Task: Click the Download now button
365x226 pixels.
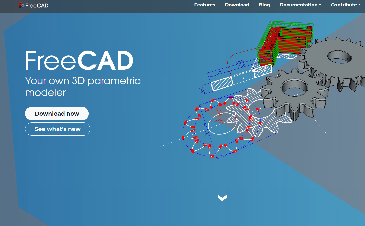Action: click(x=57, y=114)
